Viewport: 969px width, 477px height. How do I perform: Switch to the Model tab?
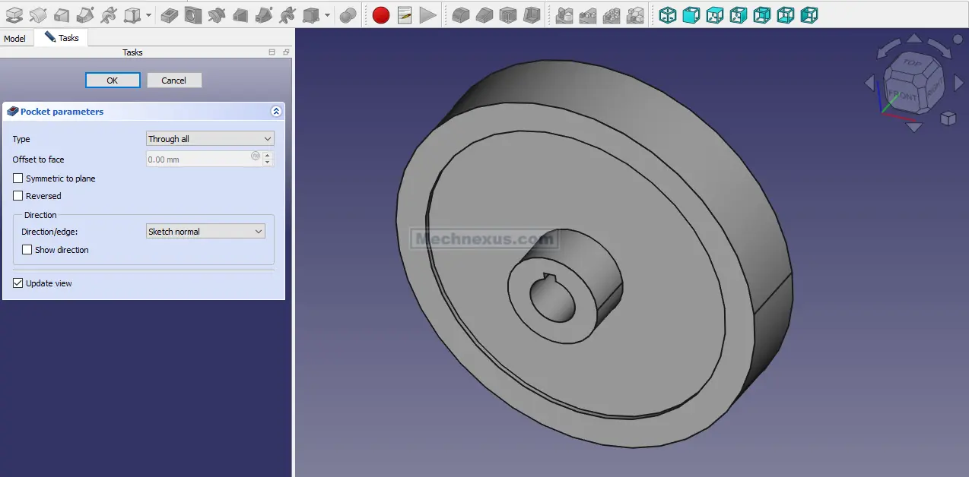(x=14, y=38)
